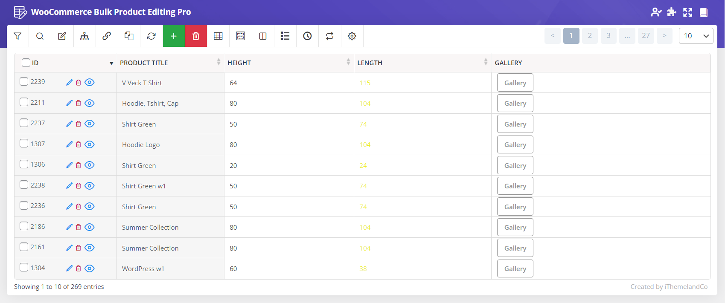The image size is (725, 303).
Task: Select the checkbox for product 2239
Action: [x=24, y=81]
